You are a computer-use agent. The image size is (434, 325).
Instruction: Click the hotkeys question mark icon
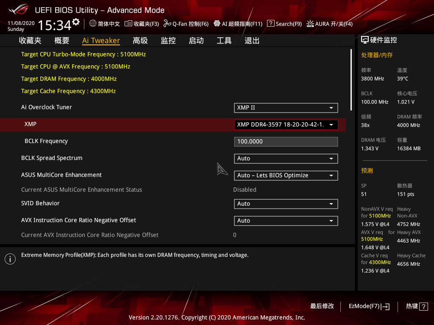pyautogui.click(x=423, y=306)
